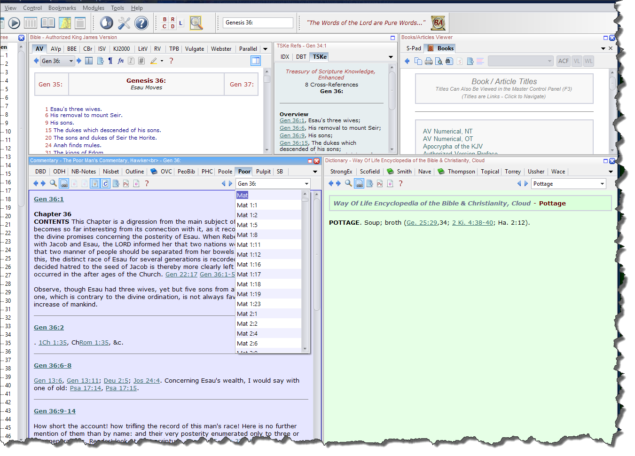Click the blue help question mark in main toolbar

coord(141,23)
